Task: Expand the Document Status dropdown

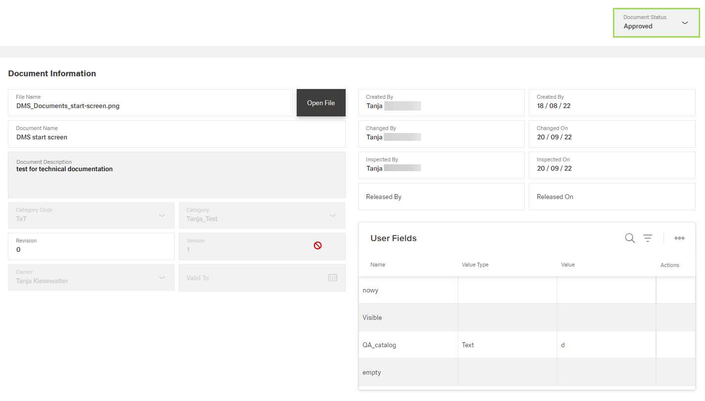Action: 684,22
